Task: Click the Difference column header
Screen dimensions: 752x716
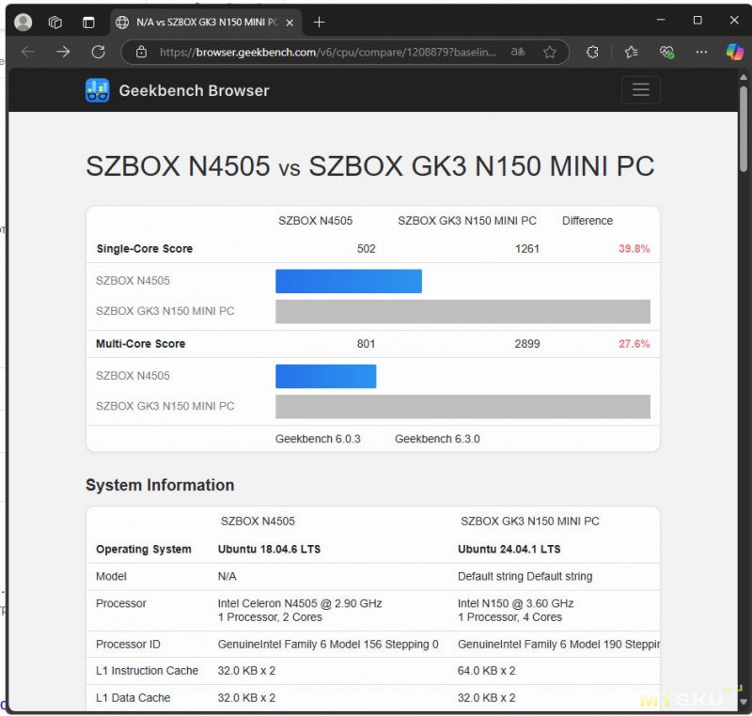Action: pyautogui.click(x=587, y=221)
